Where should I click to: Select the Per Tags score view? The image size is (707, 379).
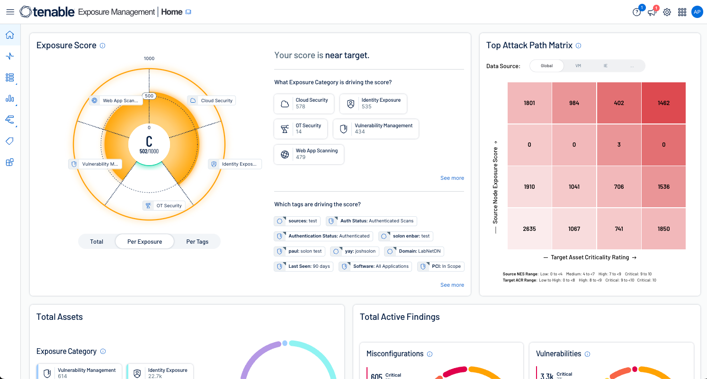point(197,241)
